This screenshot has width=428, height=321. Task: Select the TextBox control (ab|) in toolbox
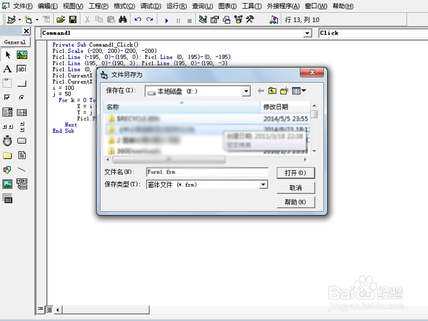[21, 69]
